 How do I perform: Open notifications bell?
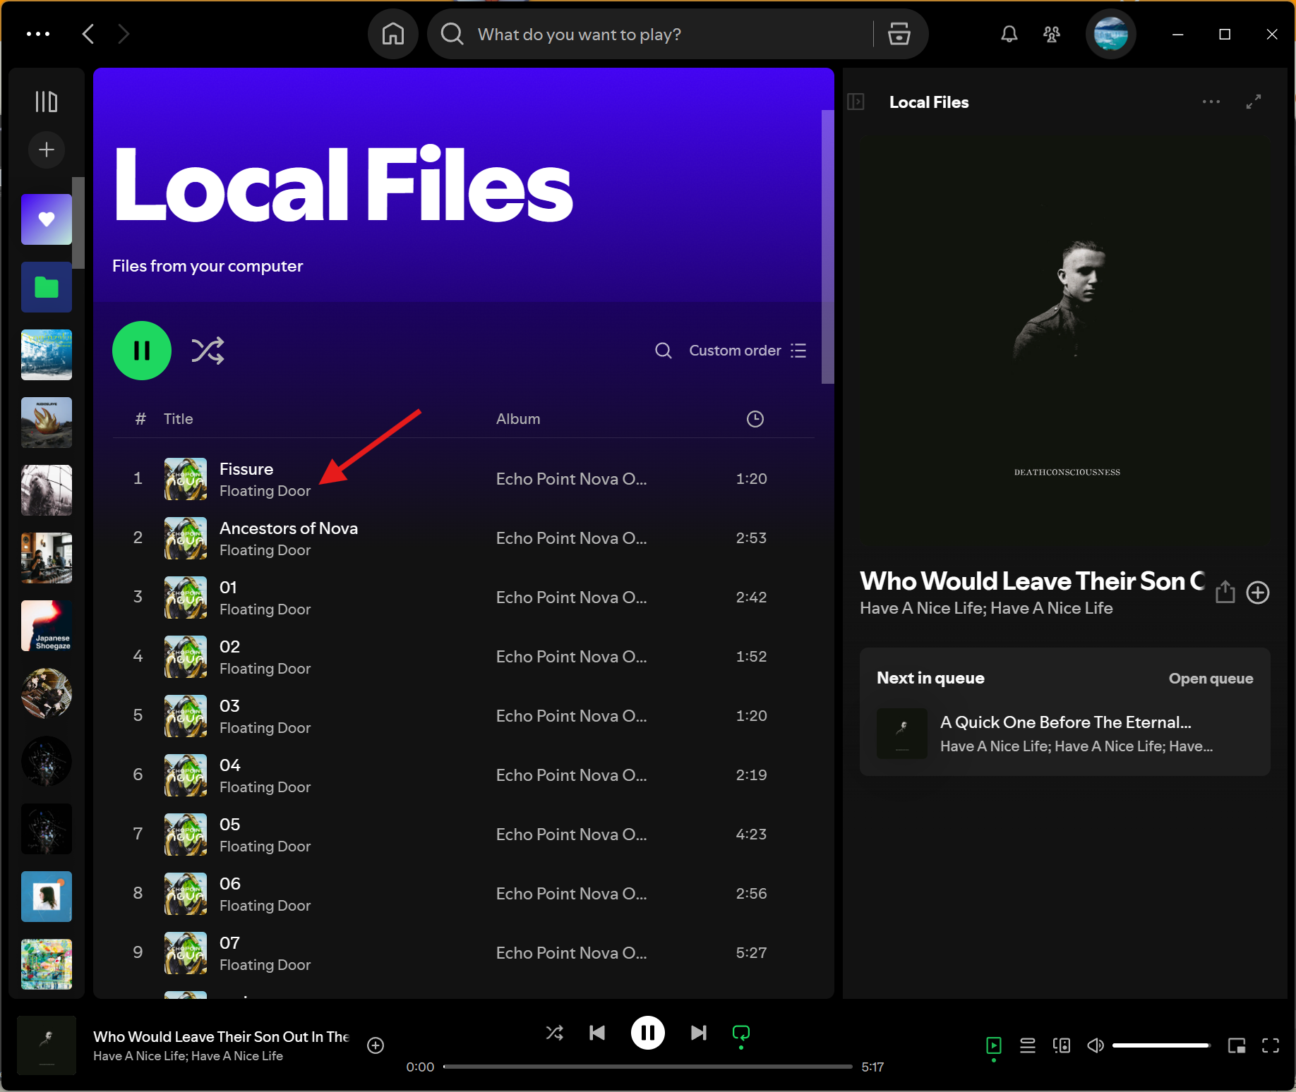(x=1009, y=34)
